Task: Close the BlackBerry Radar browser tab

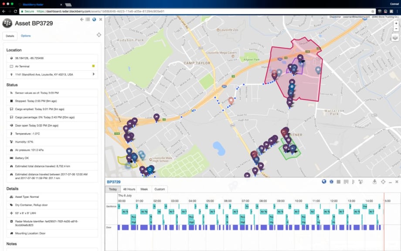Action: click(61, 5)
